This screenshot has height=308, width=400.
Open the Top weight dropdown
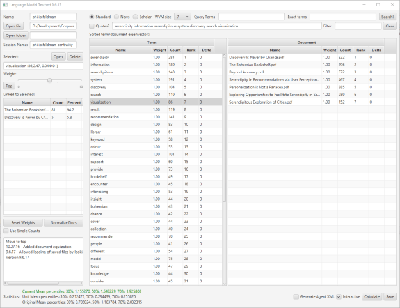pyautogui.click(x=10, y=85)
